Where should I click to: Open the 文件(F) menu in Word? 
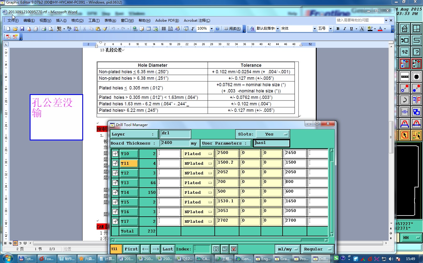pyautogui.click(x=13, y=21)
